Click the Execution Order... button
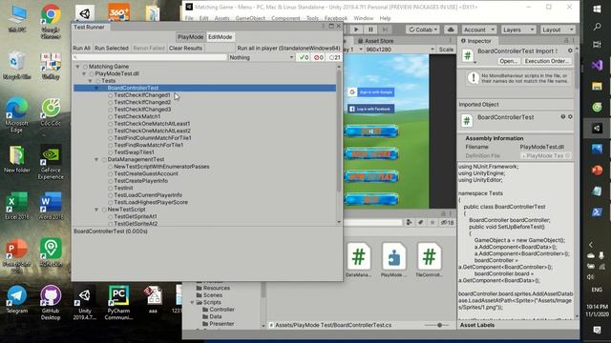Viewport: 611px width, 343px height. (x=546, y=61)
